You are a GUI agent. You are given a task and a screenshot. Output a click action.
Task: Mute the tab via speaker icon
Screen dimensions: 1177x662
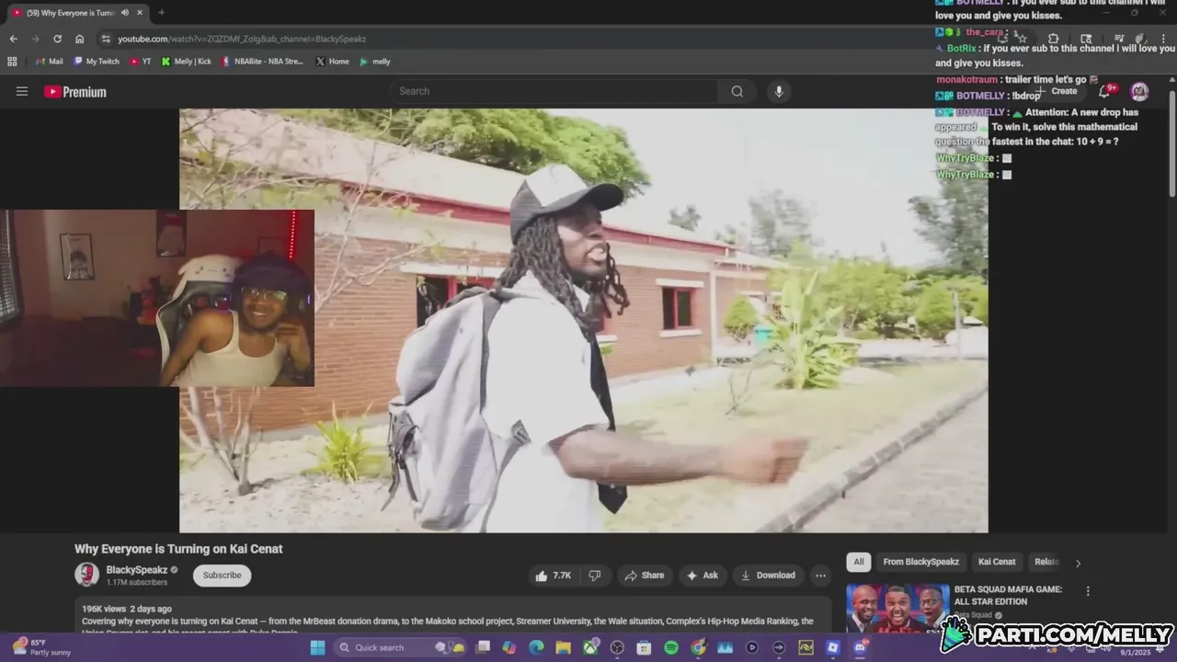click(x=124, y=13)
